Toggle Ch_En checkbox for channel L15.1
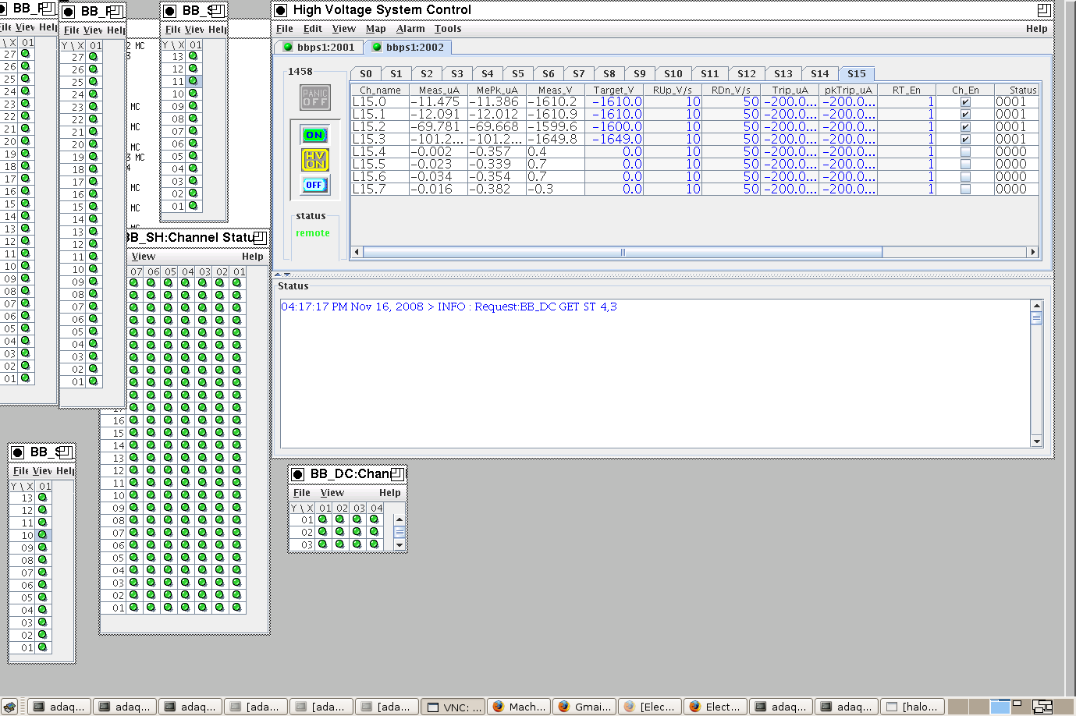This screenshot has height=716, width=1076. pos(965,115)
